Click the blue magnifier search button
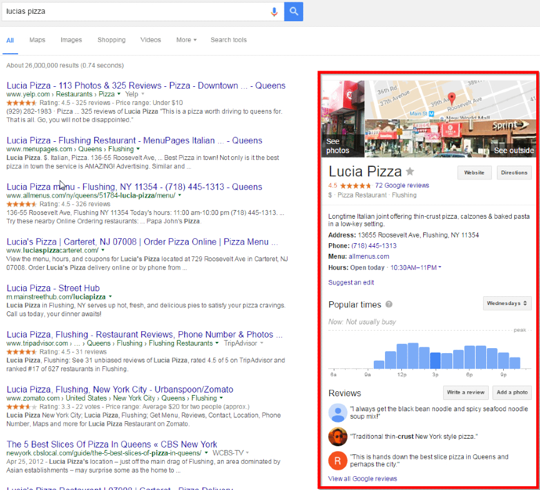This screenshot has width=540, height=490. [293, 11]
